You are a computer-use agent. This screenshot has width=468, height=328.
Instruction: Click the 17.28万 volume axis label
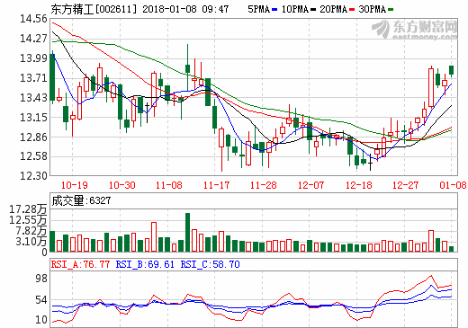[x=28, y=209]
